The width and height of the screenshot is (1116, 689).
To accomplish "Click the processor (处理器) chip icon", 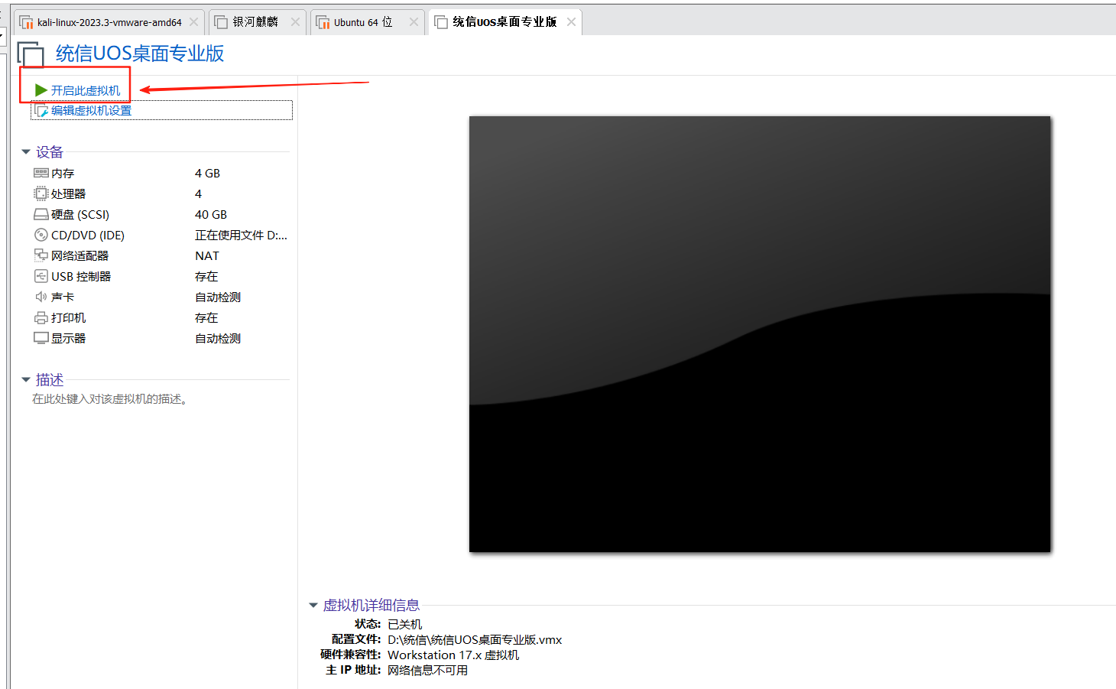I will [x=41, y=194].
